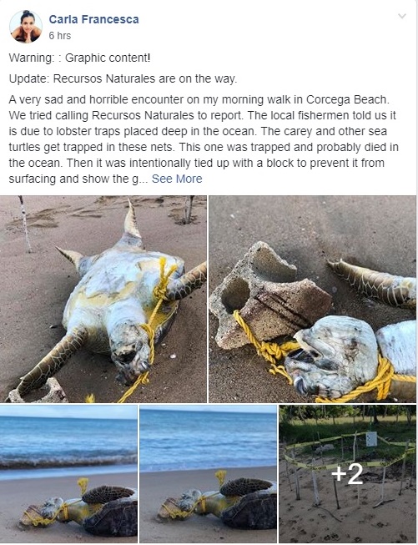Click the Corcega Beach post paragraph
The image size is (418, 545).
[204, 139]
